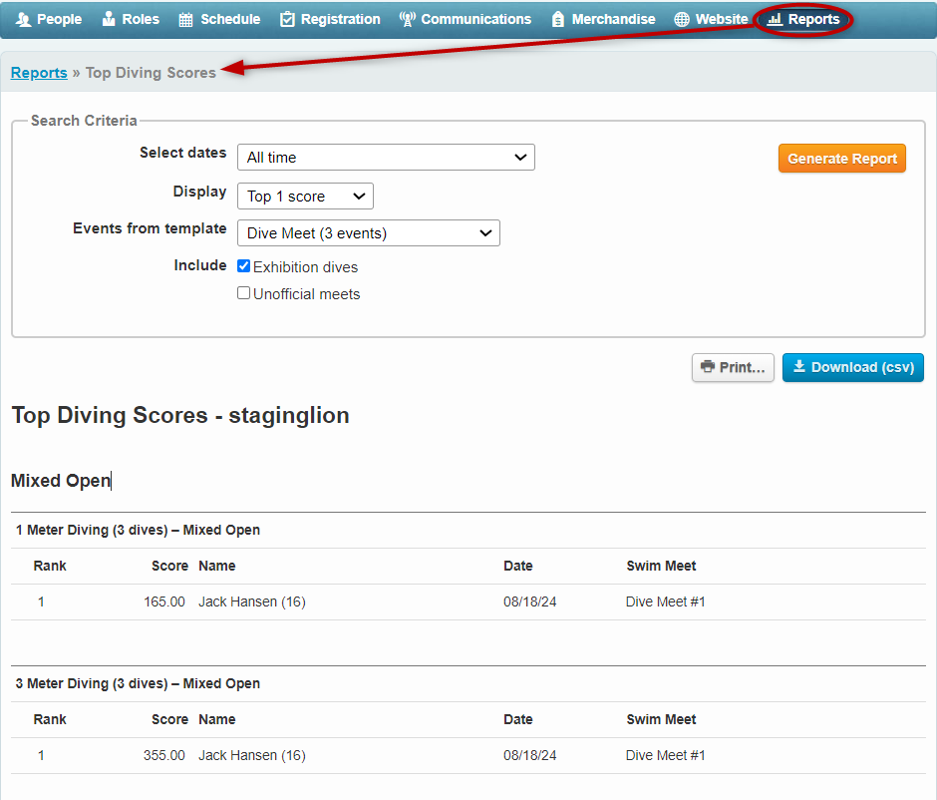
Task: Open the Merchandise menu label
Action: tap(613, 19)
